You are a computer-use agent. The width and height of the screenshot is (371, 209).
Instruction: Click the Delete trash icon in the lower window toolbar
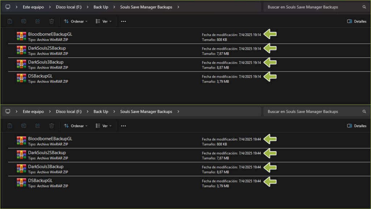(x=51, y=126)
